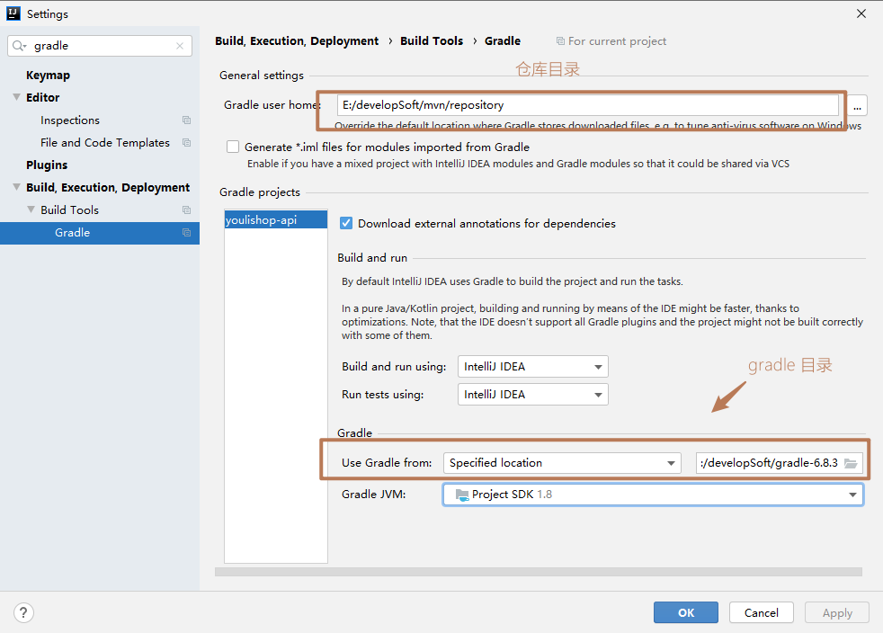Open the Gradle JVM dropdown
The width and height of the screenshot is (883, 633).
click(x=653, y=495)
